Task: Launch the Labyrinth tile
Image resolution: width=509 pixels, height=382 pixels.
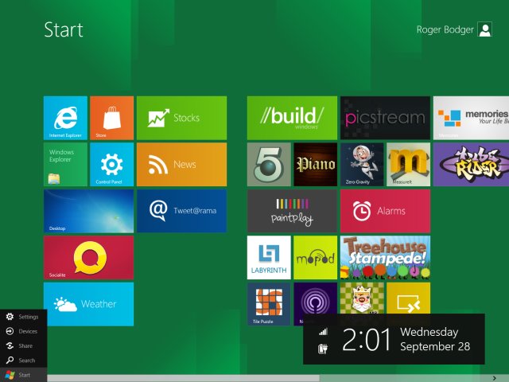Action: pos(269,258)
